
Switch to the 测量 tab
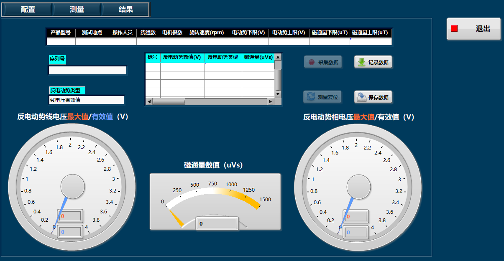pos(77,10)
